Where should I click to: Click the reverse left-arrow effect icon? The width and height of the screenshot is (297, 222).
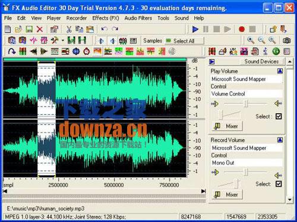click(x=33, y=52)
